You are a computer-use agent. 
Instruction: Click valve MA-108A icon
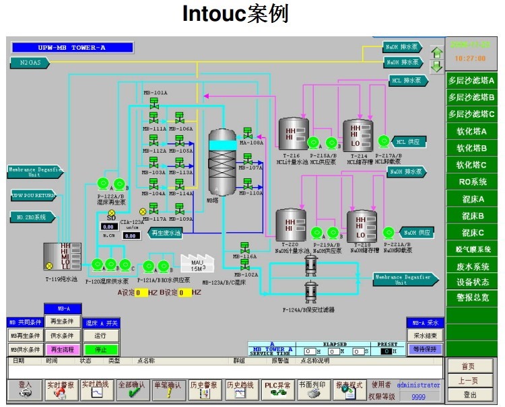pyautogui.click(x=248, y=133)
